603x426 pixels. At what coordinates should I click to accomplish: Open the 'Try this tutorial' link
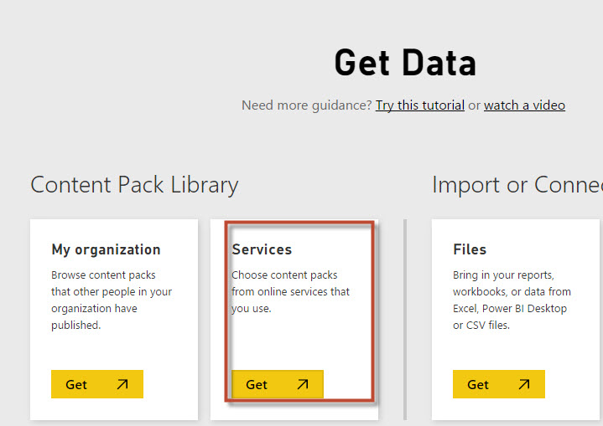coord(419,105)
